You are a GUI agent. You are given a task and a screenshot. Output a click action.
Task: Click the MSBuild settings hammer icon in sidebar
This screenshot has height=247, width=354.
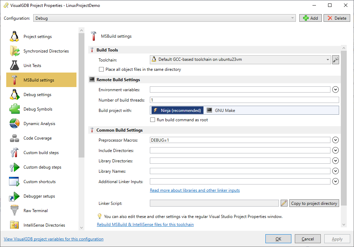14,80
